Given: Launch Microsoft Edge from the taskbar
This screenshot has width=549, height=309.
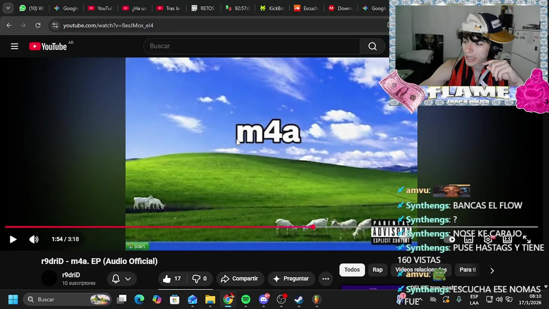Looking at the screenshot, I should click(x=139, y=300).
